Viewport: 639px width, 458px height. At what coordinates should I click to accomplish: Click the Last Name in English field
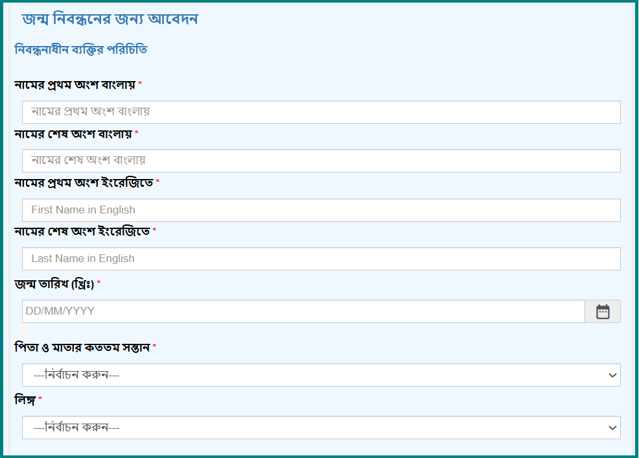(x=321, y=258)
